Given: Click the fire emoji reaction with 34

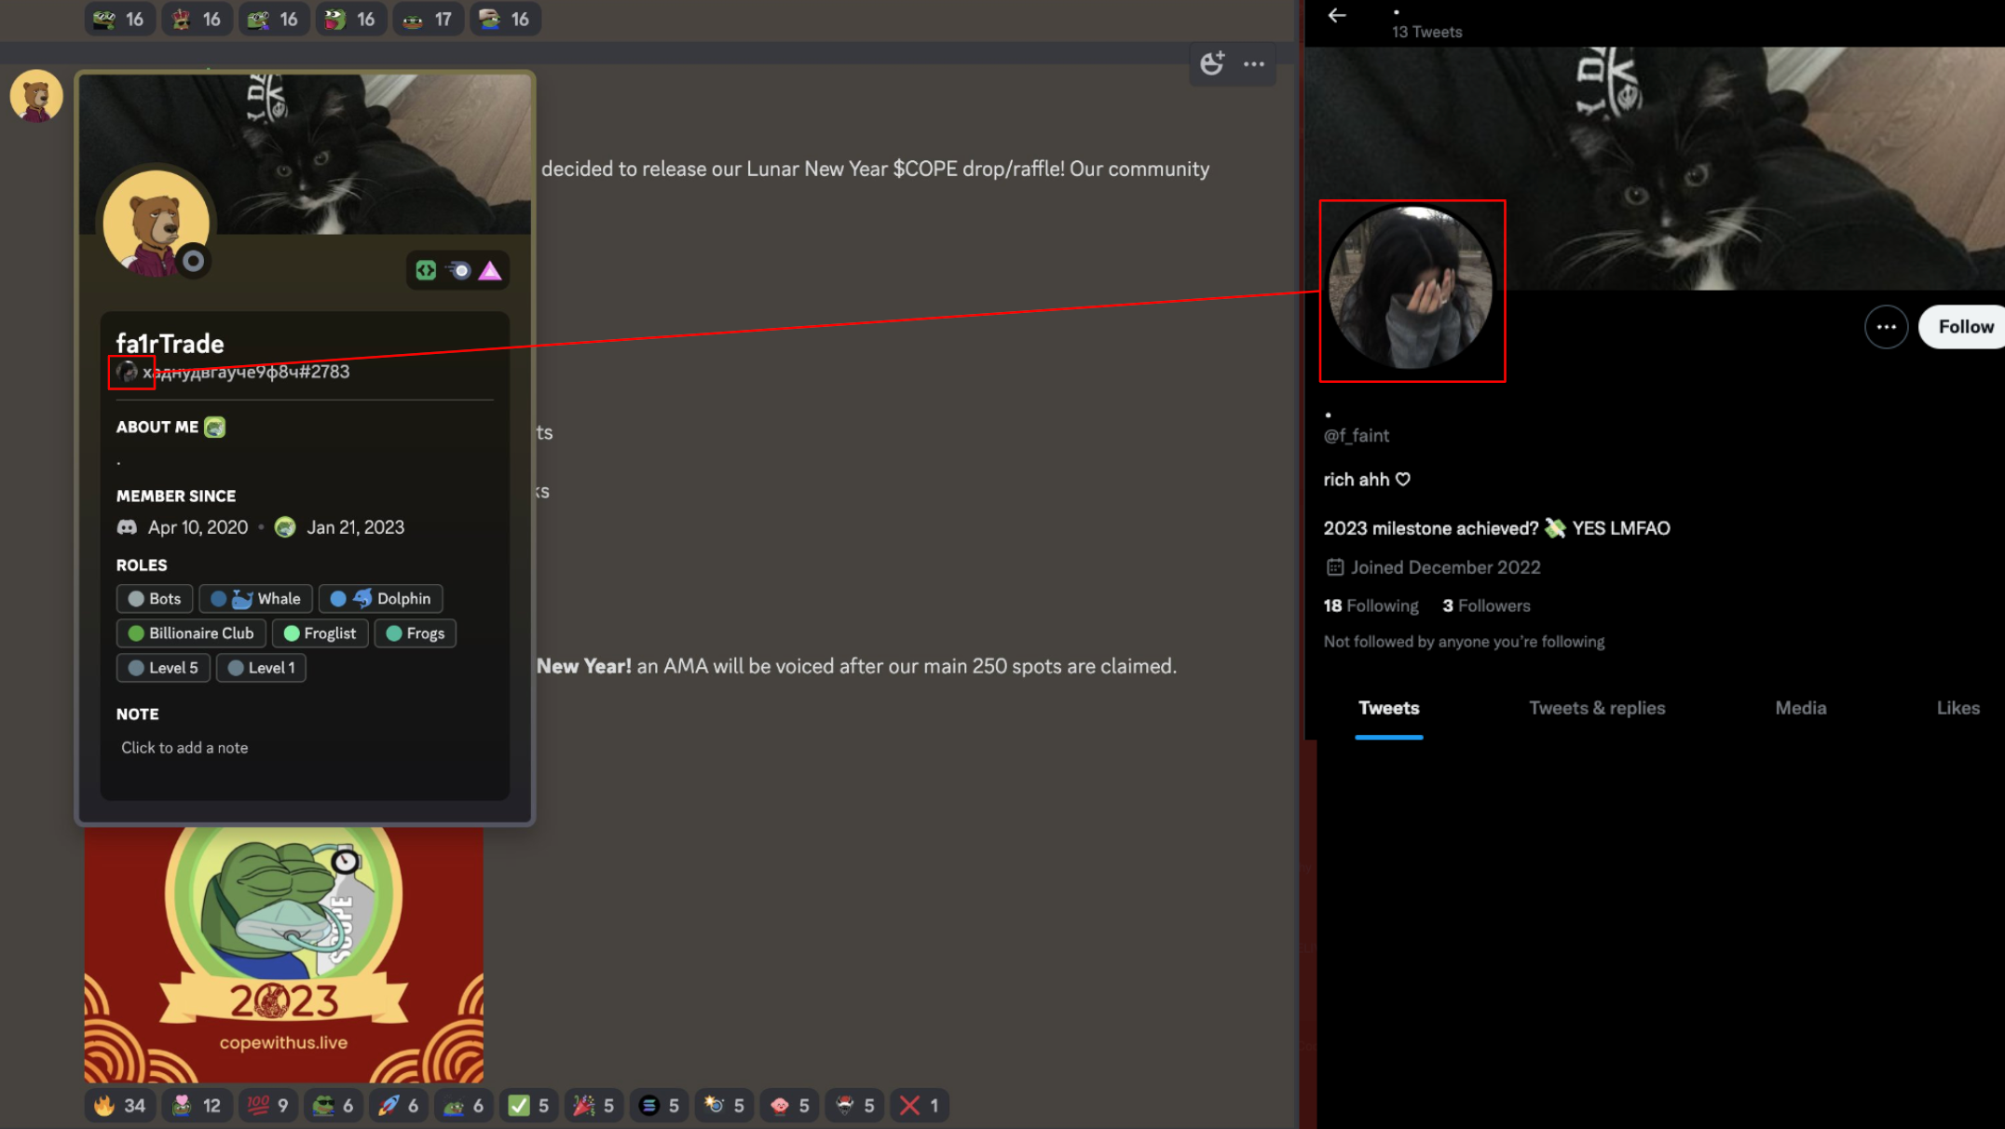Looking at the screenshot, I should (x=119, y=1105).
